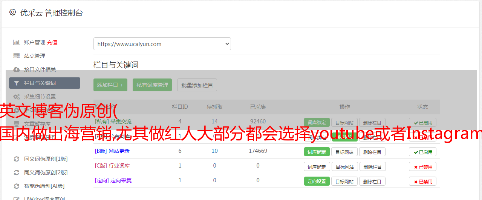
Task: Click the 已采集 value 92460
Action: (258, 122)
